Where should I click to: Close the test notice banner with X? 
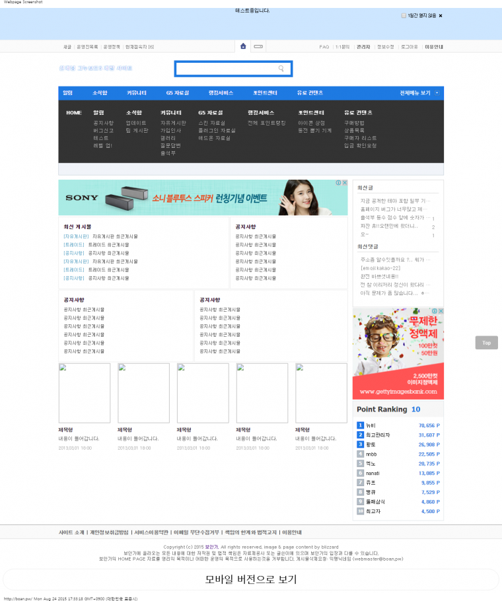tap(441, 15)
